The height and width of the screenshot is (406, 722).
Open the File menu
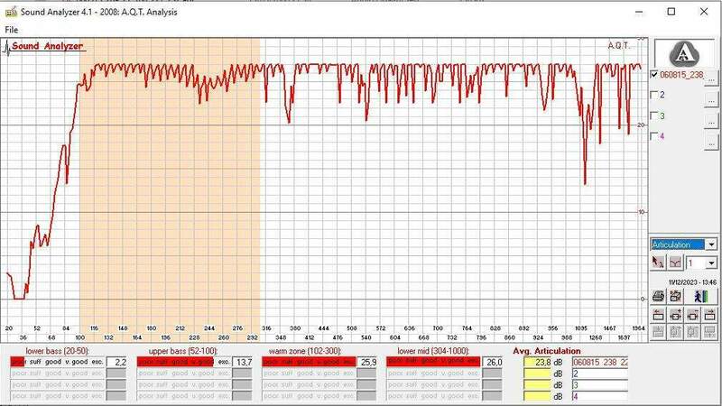point(12,30)
